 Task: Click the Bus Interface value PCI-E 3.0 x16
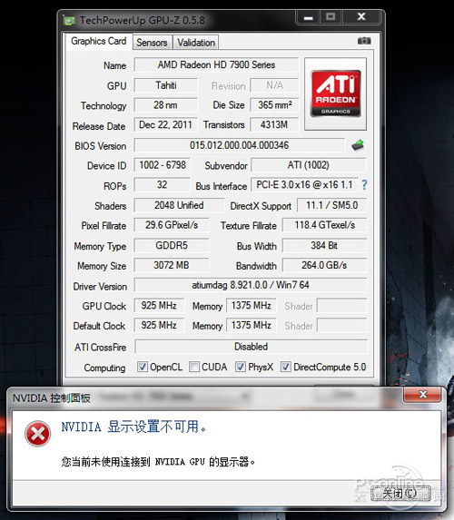coord(305,185)
